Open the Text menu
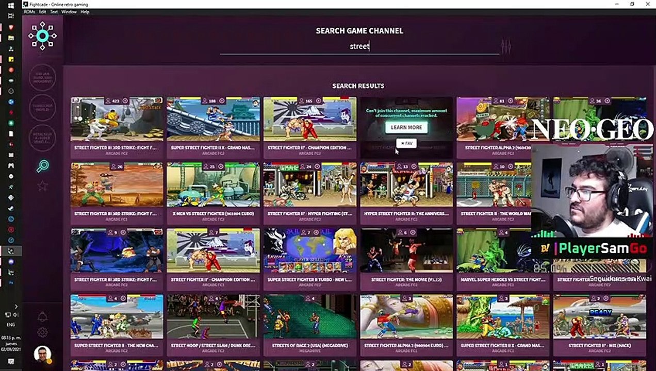Viewport: 656px width, 371px height. point(54,12)
